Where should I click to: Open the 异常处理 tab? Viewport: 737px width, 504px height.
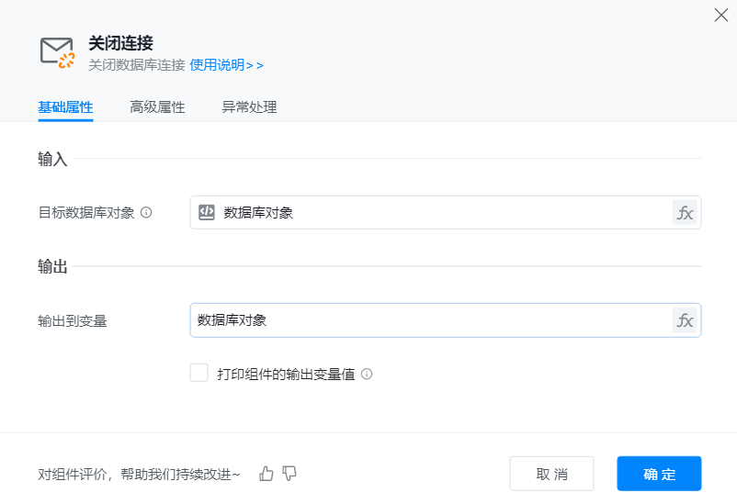point(249,107)
